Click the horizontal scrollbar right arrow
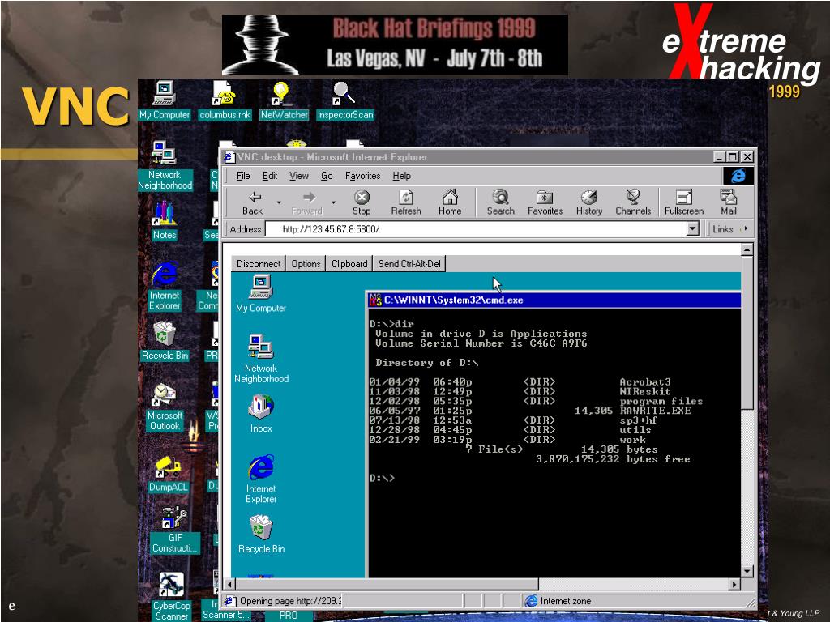 click(734, 585)
